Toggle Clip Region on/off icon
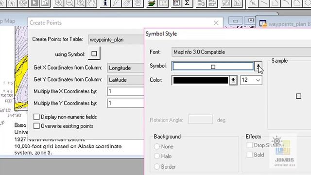The height and width of the screenshot is (175, 311). click(225, 3)
